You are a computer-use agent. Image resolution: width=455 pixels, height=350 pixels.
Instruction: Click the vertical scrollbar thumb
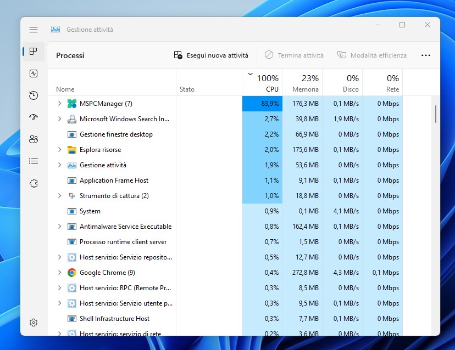[x=436, y=114]
